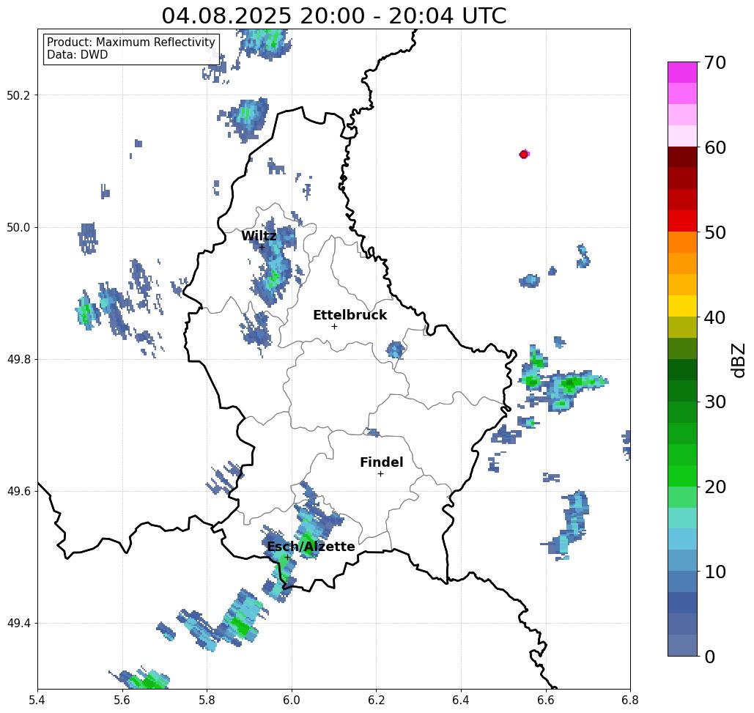Viewport: 754px width, 713px height.
Task: Click the 10 tick on the colorbar
Action: 715,572
